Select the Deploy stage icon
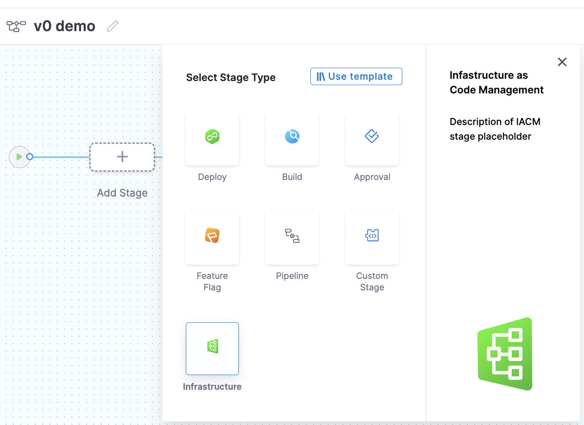 point(212,139)
